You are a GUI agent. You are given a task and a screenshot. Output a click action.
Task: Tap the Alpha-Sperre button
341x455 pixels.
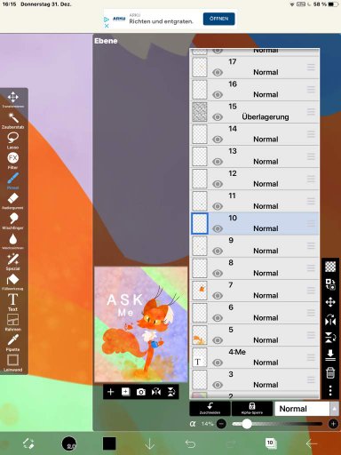(x=252, y=409)
